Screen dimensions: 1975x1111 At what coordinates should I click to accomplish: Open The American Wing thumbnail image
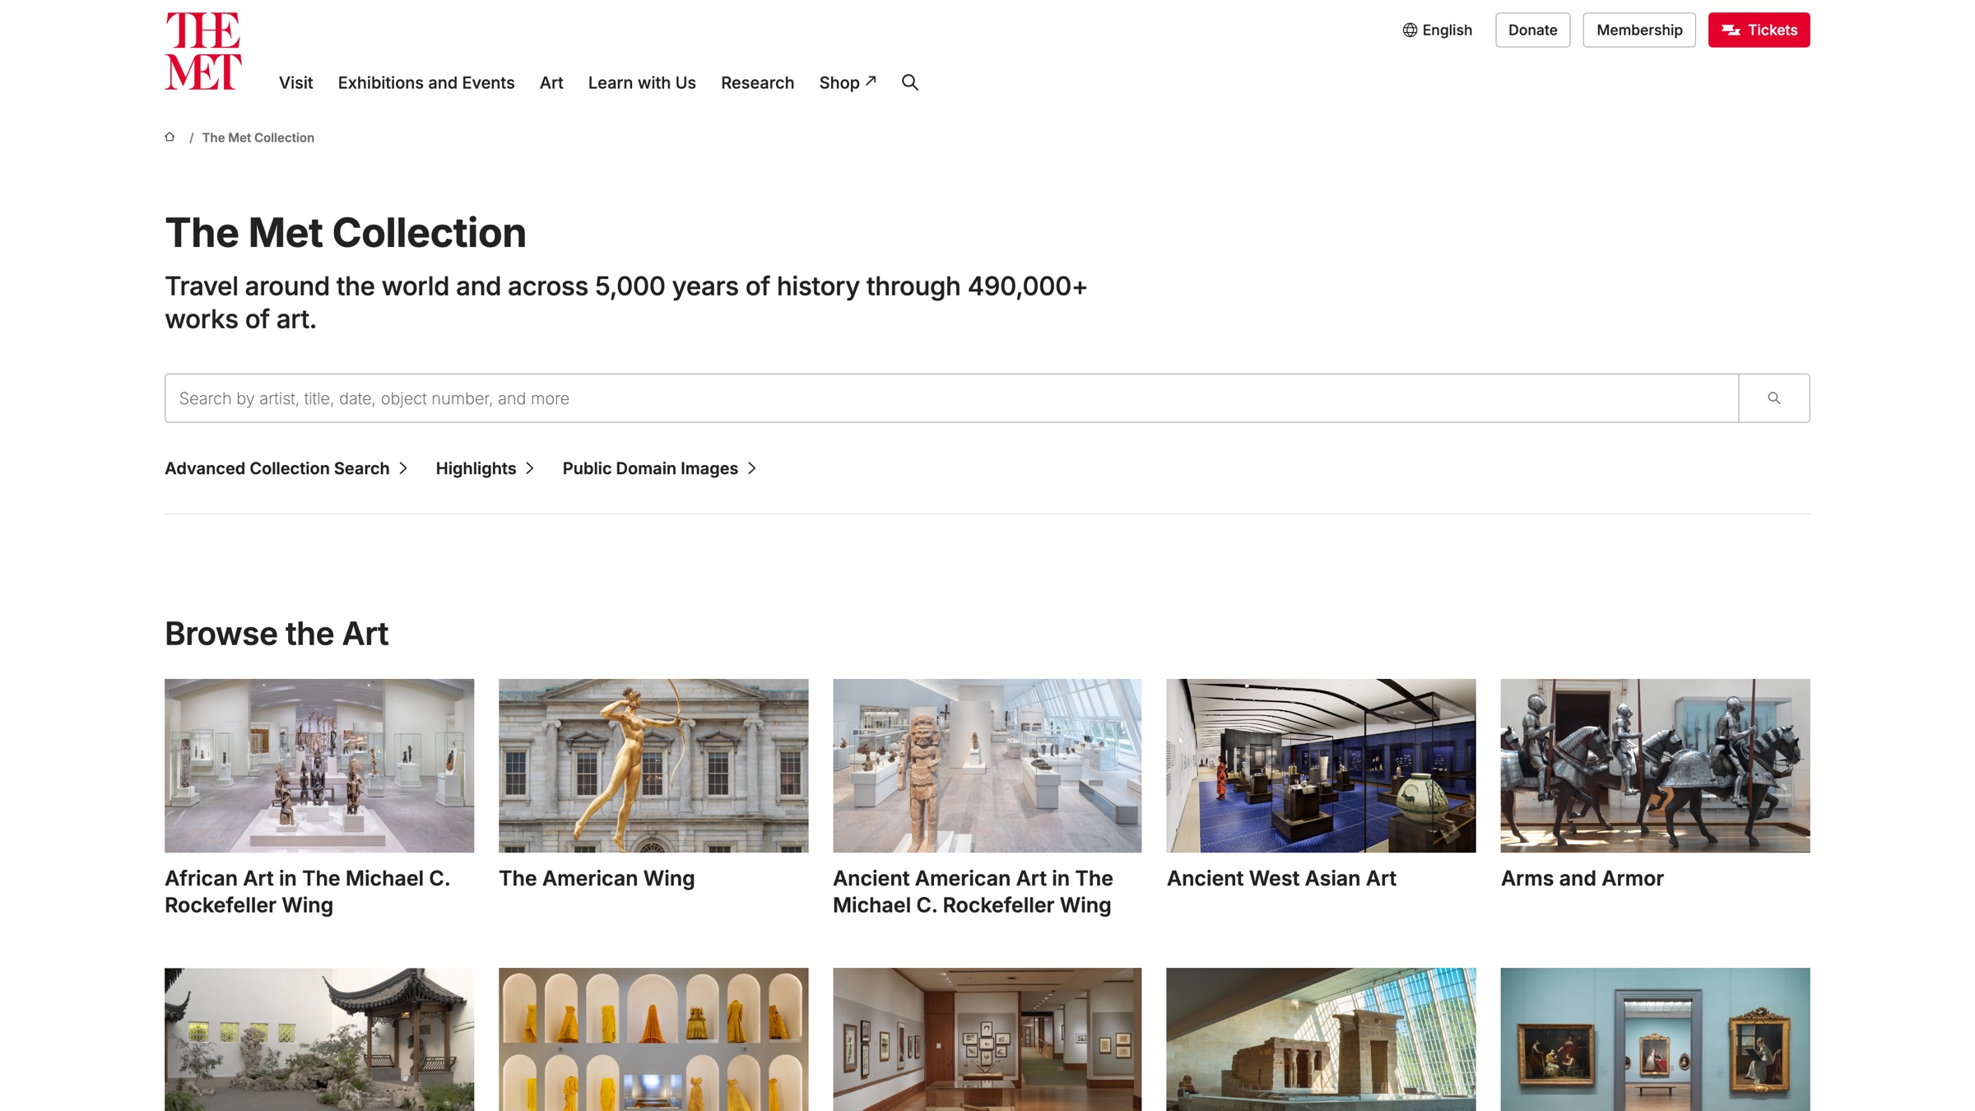(653, 765)
